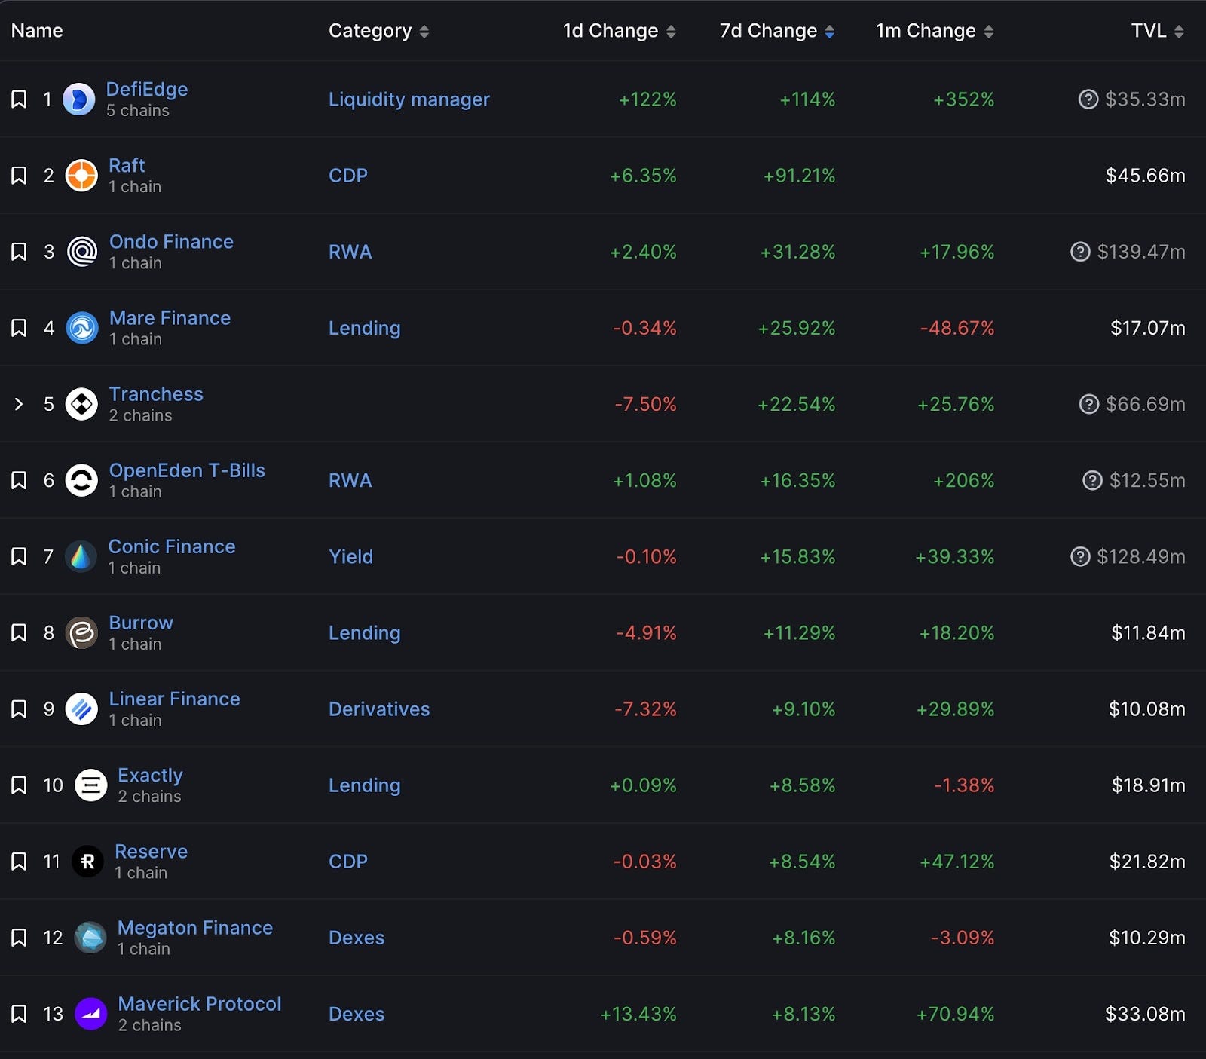Open the Yield category link
This screenshot has width=1206, height=1059.
click(x=350, y=556)
